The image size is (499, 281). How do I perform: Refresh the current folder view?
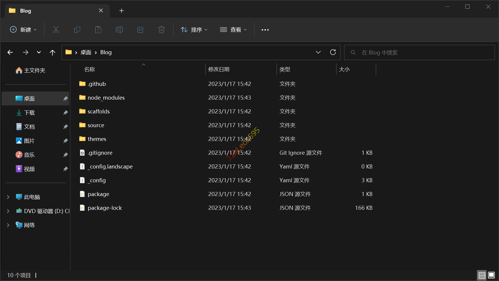click(x=333, y=52)
